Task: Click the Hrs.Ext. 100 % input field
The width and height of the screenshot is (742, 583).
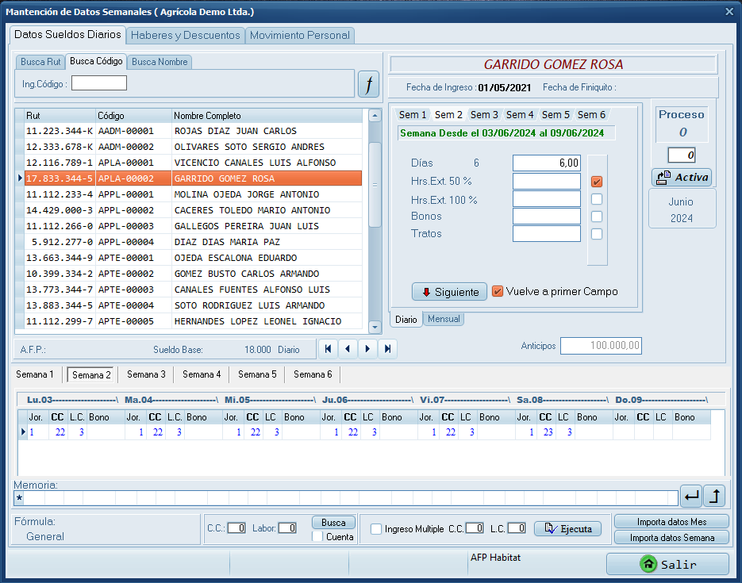Action: click(547, 198)
